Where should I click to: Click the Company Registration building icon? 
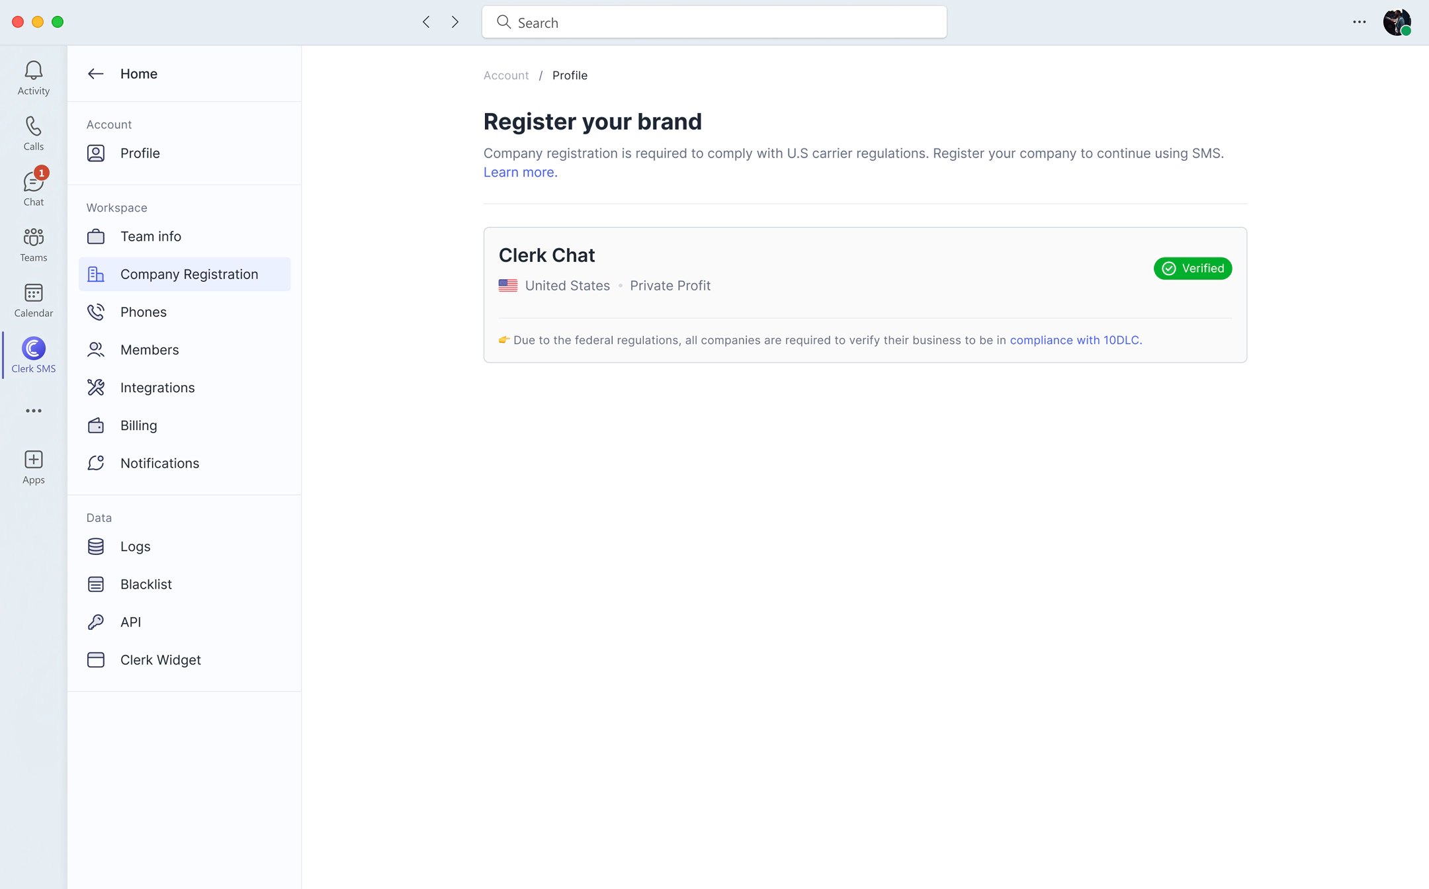point(96,274)
